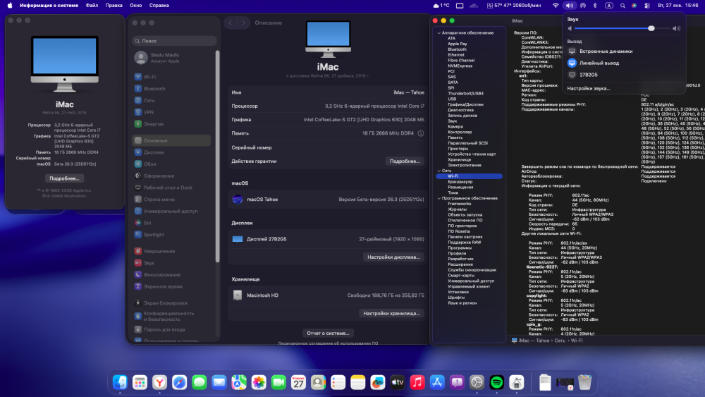Image resolution: width=705 pixels, height=397 pixels.
Task: Open App Store from the Dock
Action: [437, 382]
